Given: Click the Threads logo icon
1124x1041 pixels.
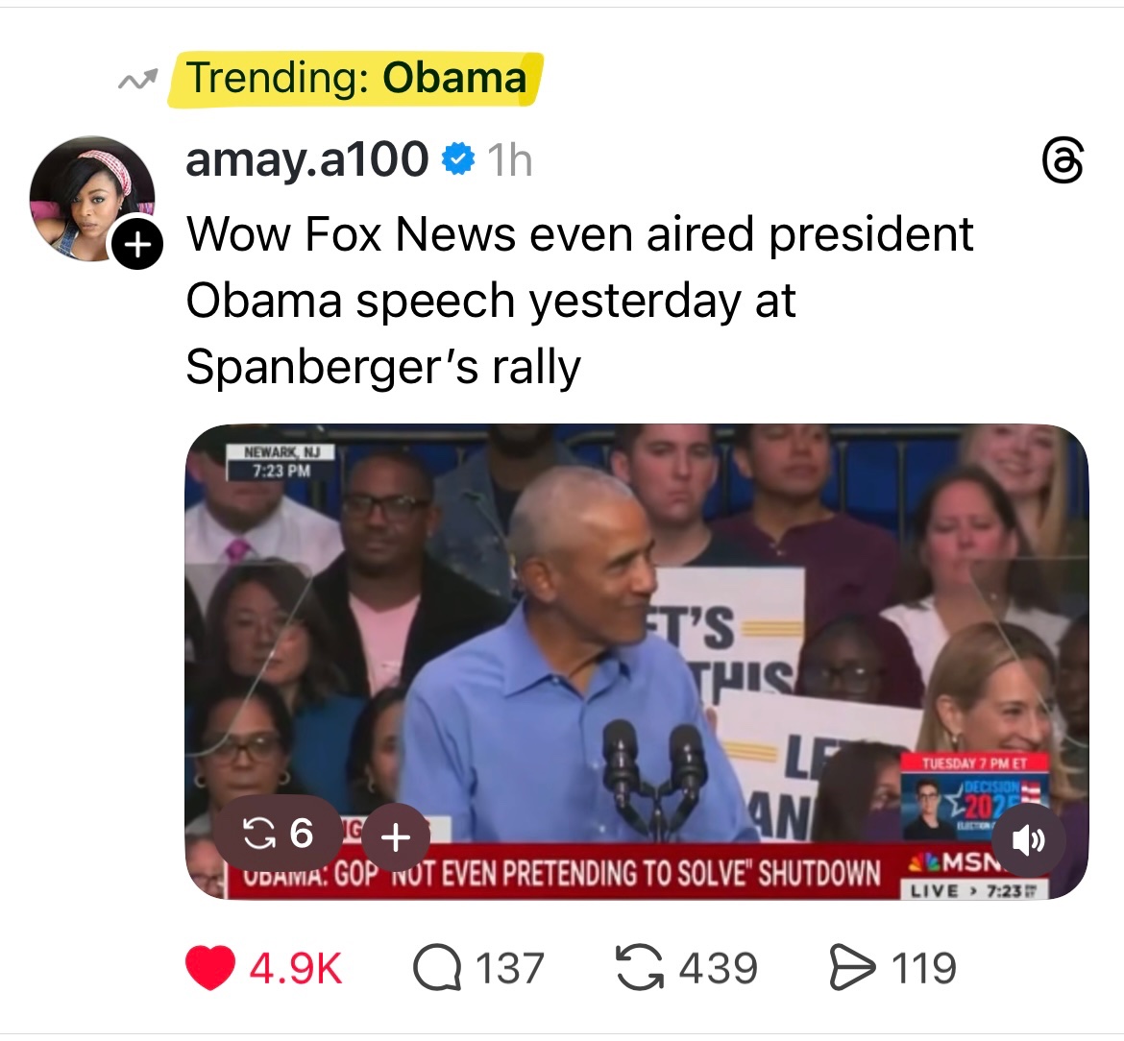Looking at the screenshot, I should click(x=1063, y=162).
